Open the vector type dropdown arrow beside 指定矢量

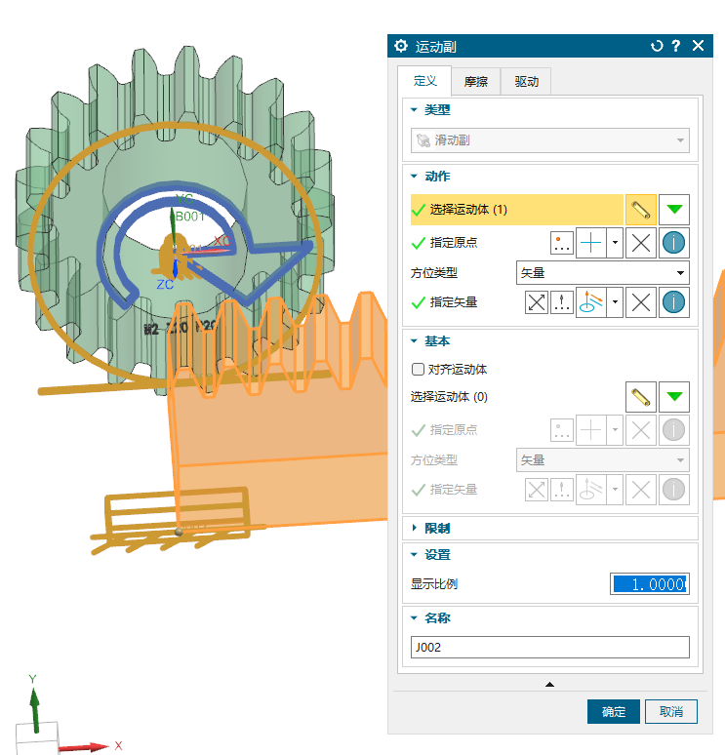(615, 302)
